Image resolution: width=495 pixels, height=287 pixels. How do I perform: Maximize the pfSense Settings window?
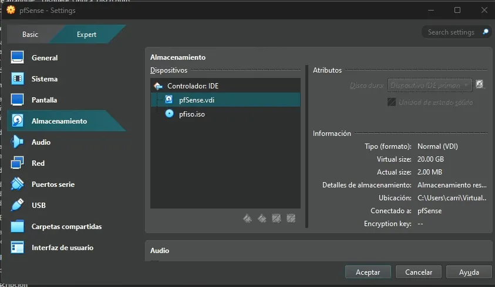point(457,10)
